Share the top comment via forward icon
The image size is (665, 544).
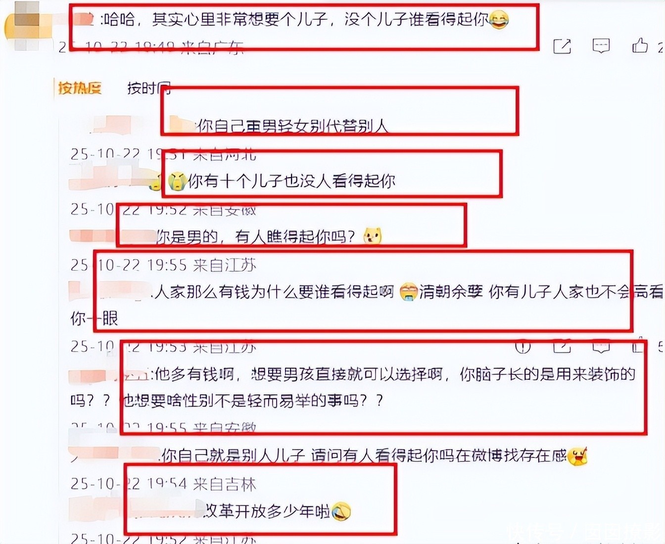[562, 46]
